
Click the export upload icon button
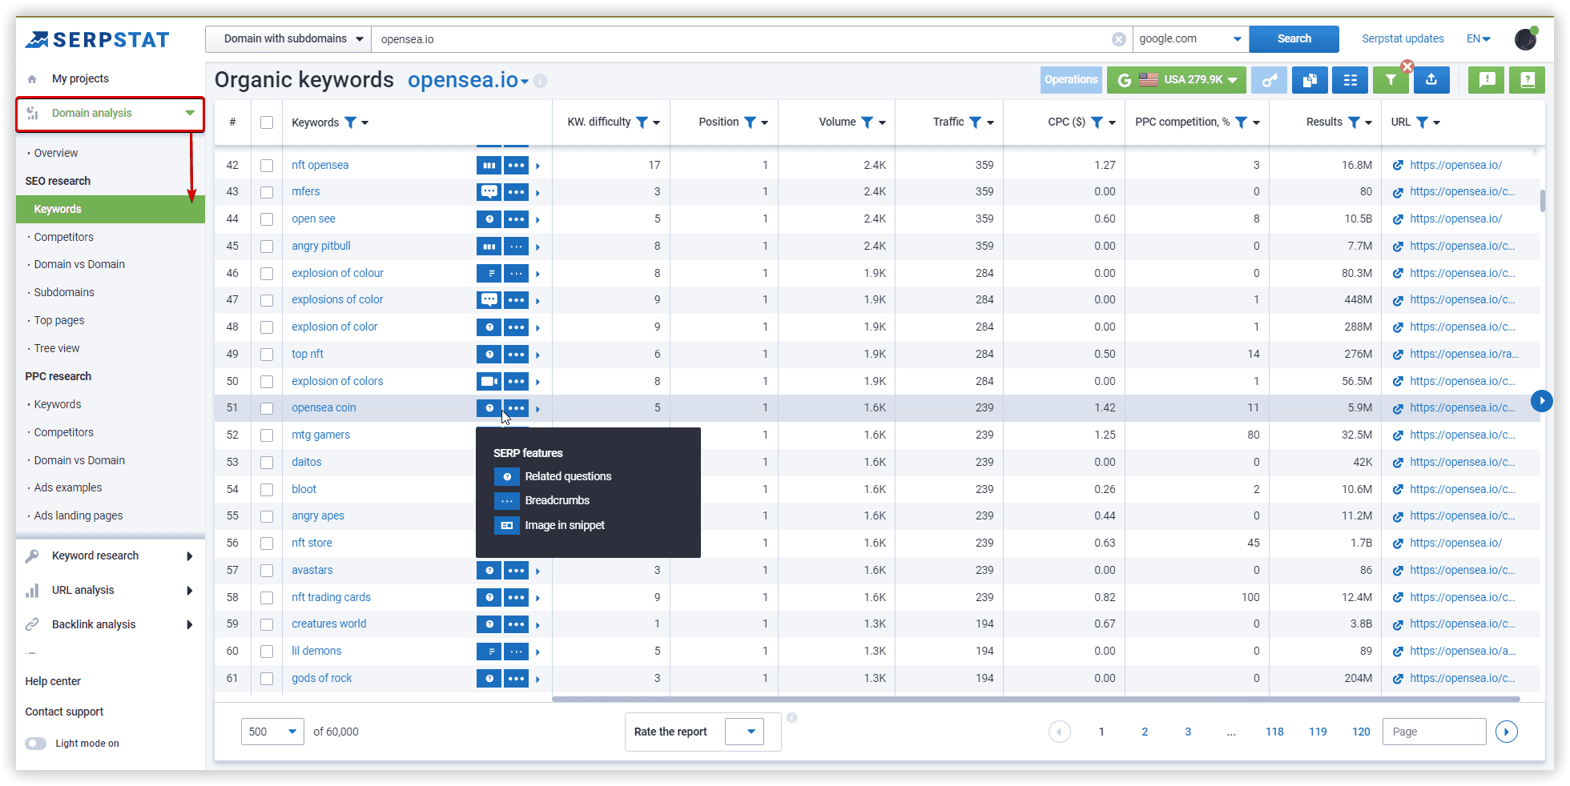coord(1431,80)
